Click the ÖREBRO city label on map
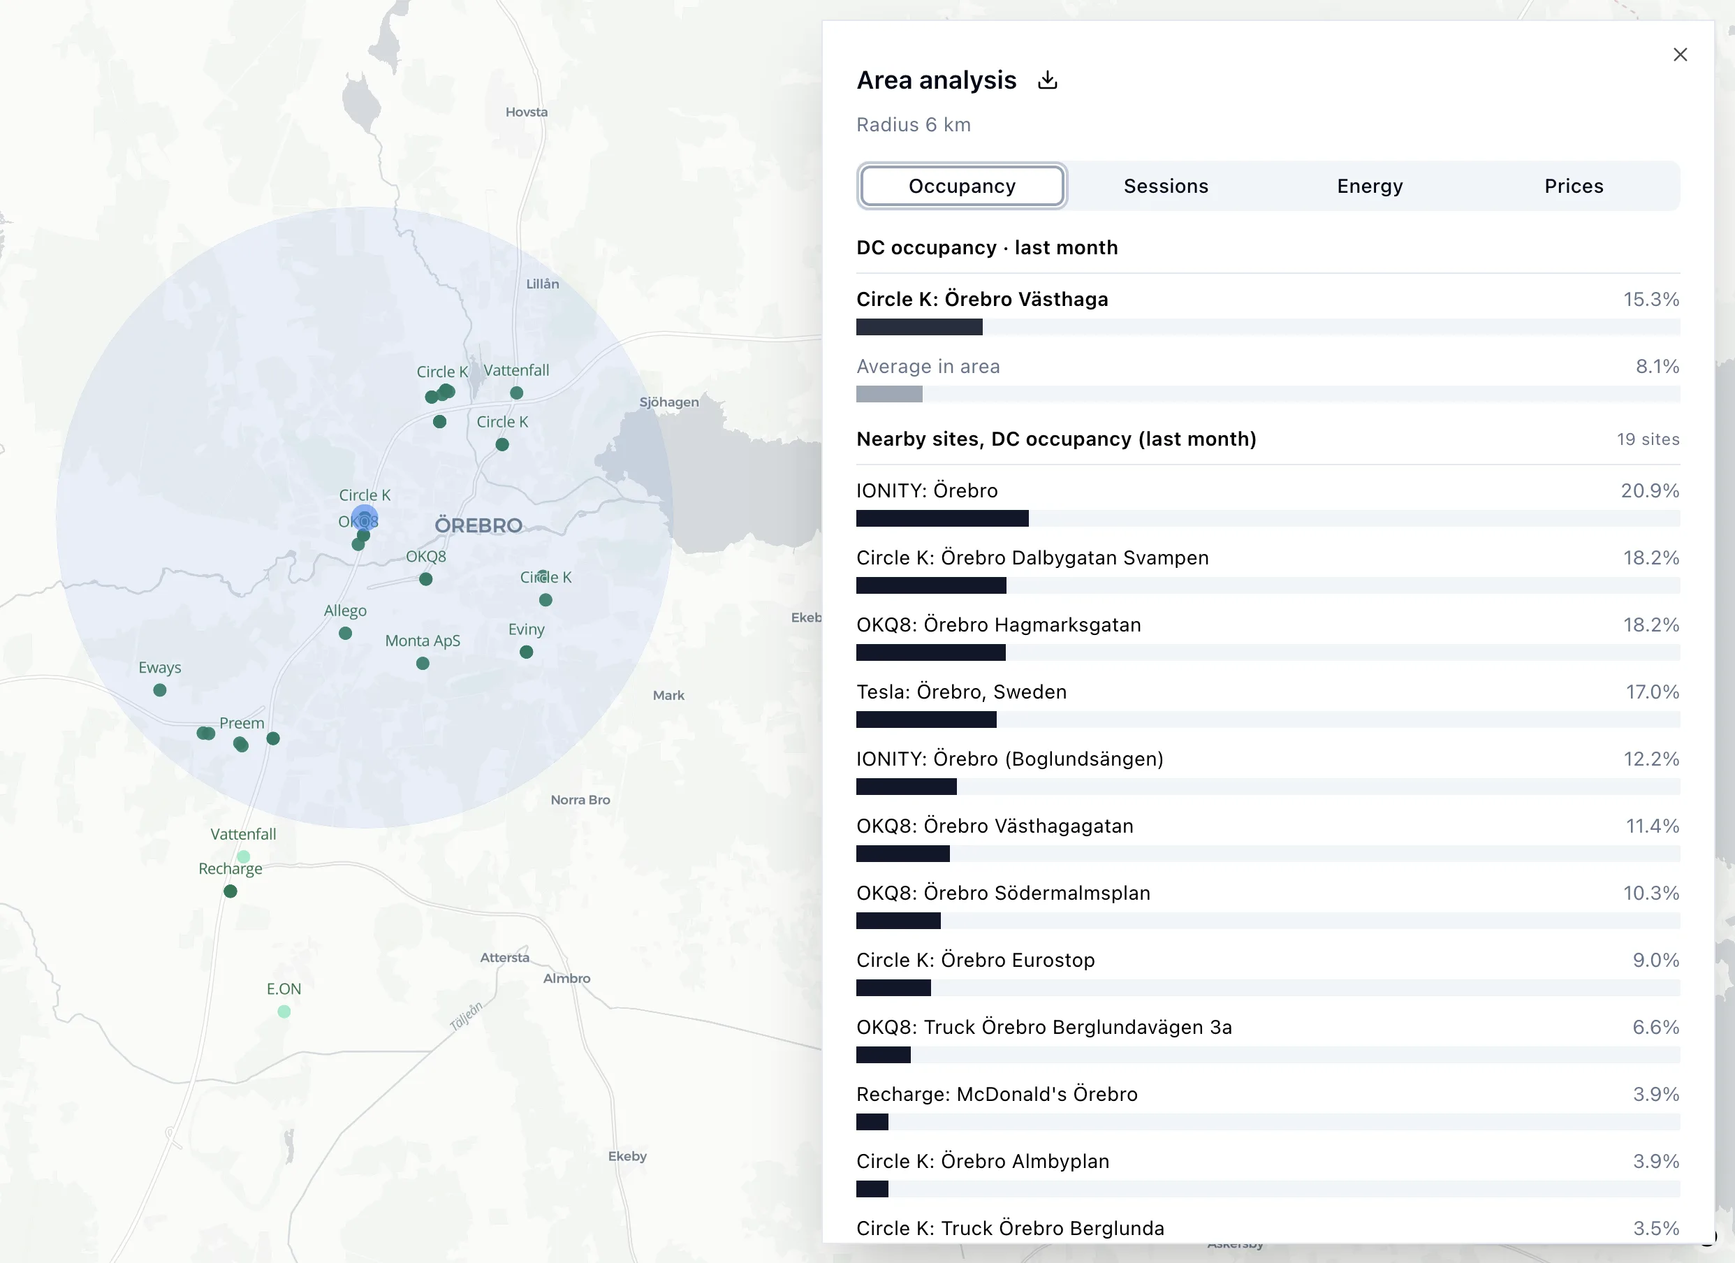 [479, 525]
